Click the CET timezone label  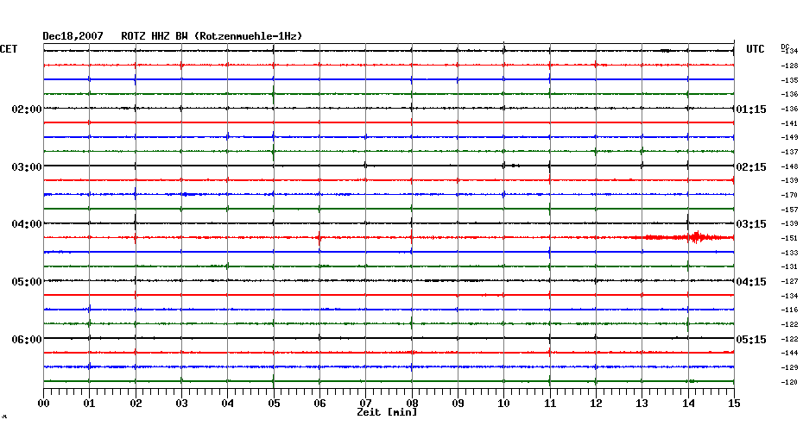(x=9, y=49)
